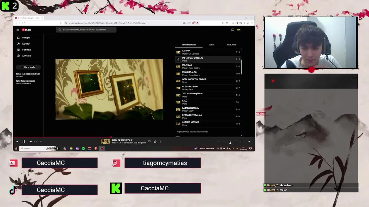Image resolution: width=369 pixels, height=207 pixels.
Task: Click the YouTube Music logo
Action: [x=26, y=30]
